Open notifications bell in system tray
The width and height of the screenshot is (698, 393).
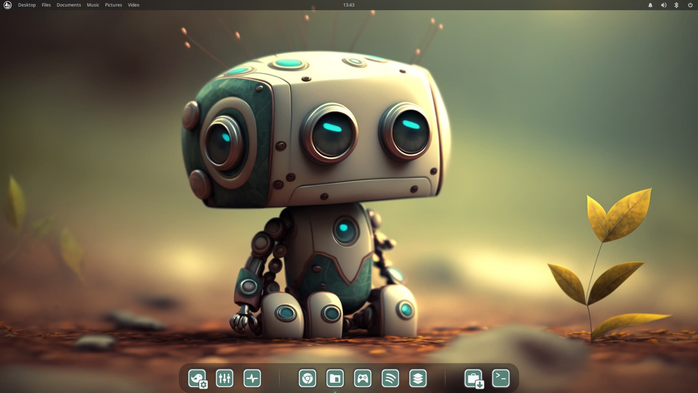pyautogui.click(x=650, y=5)
